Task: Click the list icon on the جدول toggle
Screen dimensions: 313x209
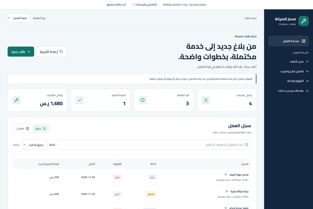Action: (44, 129)
